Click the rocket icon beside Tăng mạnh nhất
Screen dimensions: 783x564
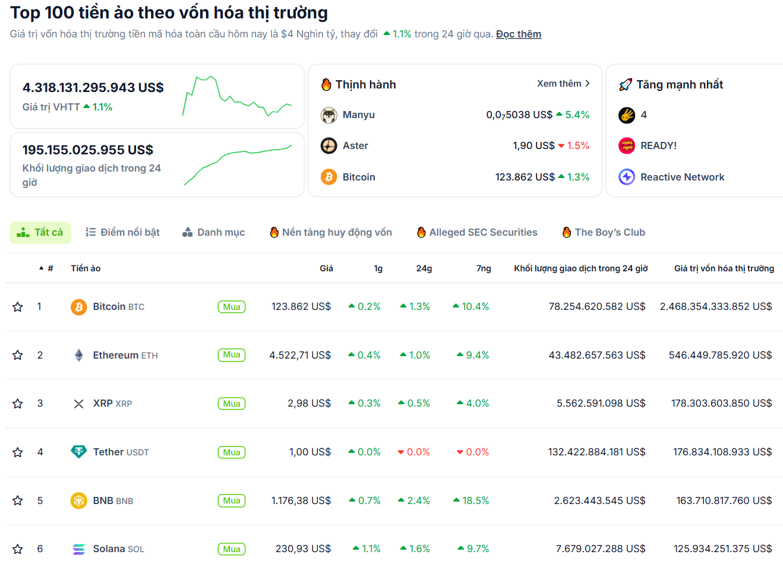[626, 84]
